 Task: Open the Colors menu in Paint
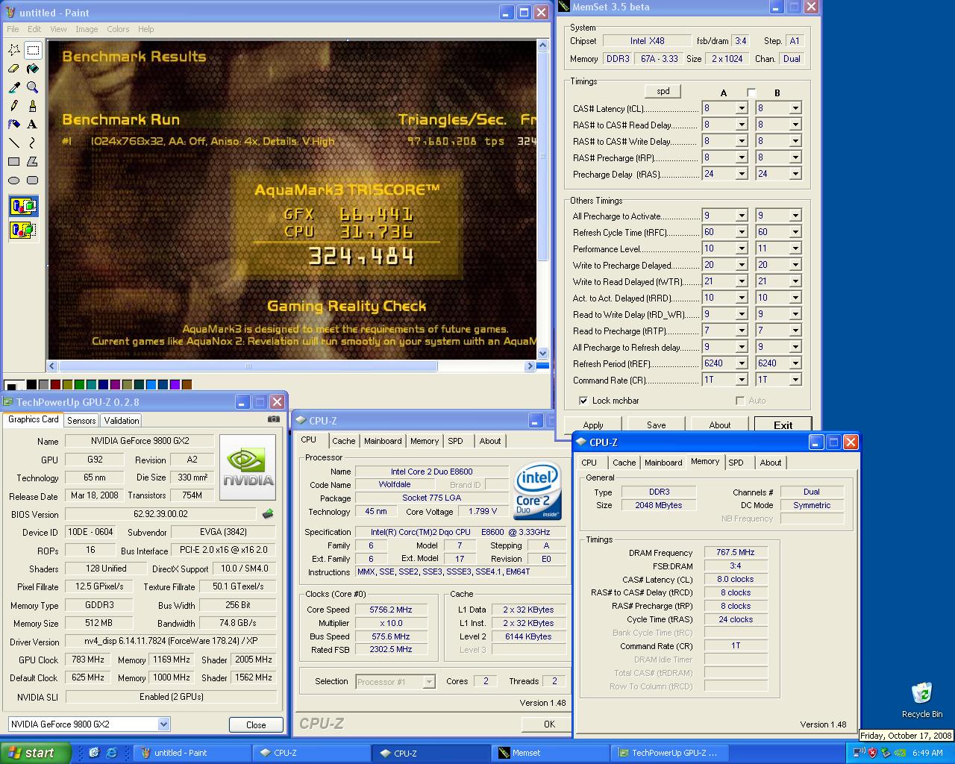118,29
